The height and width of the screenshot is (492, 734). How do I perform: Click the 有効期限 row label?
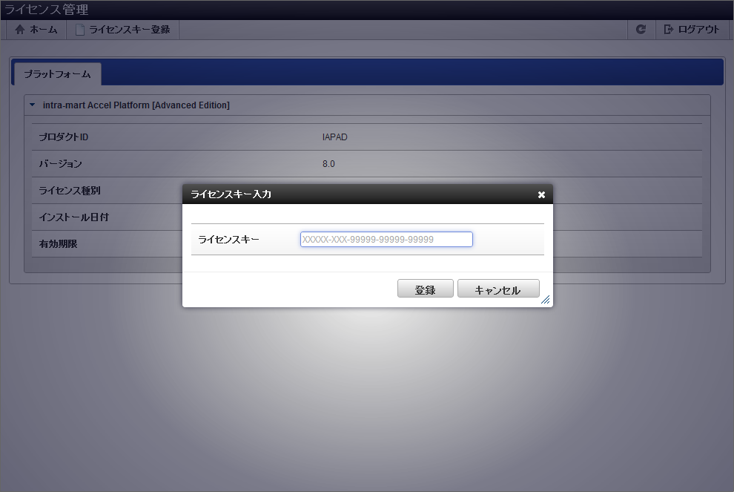58,244
